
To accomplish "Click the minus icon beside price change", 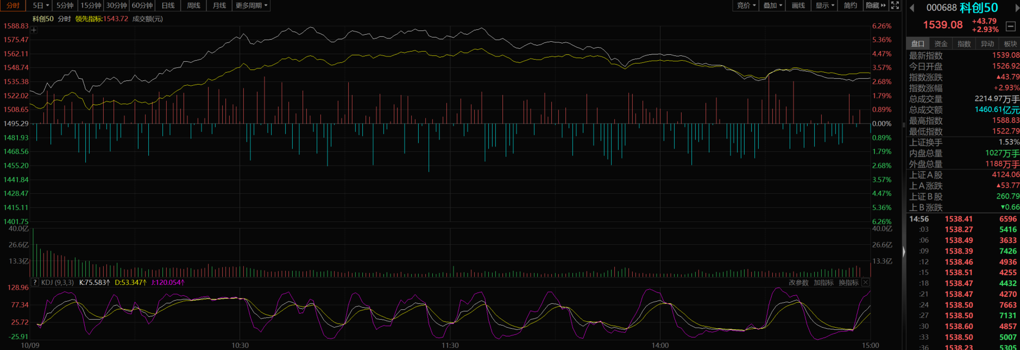I will tap(1010, 26).
